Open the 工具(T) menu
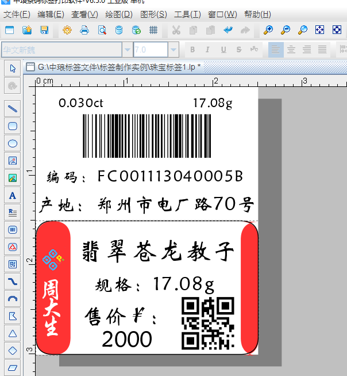 pos(187,14)
